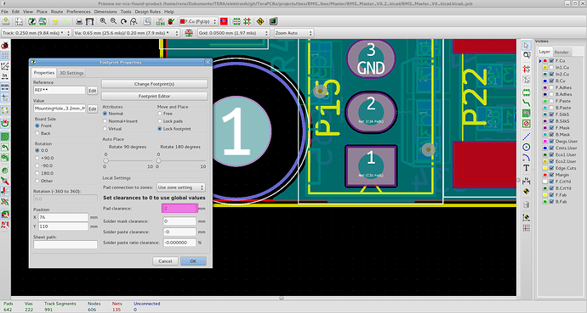Open the File menu
587x313 pixels.
4,12
